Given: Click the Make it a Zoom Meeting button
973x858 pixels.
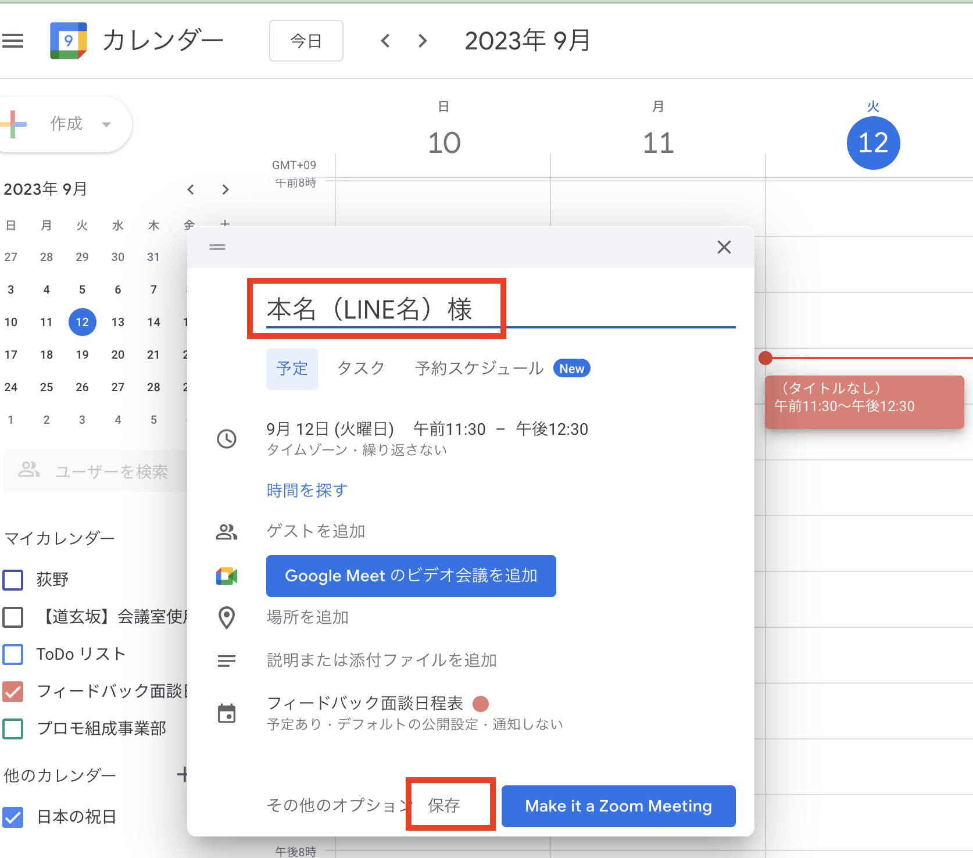Looking at the screenshot, I should click(618, 806).
